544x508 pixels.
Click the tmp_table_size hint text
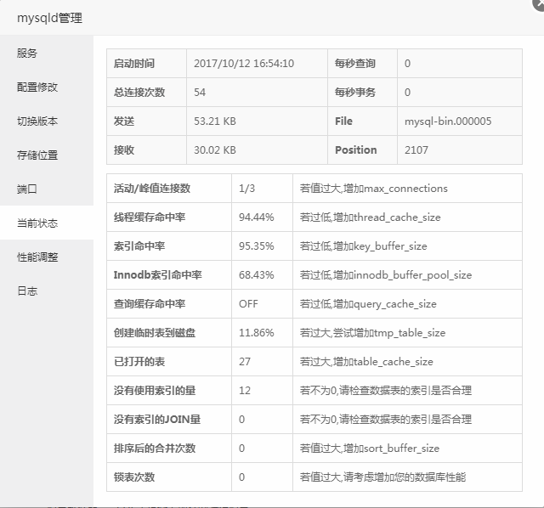click(372, 332)
